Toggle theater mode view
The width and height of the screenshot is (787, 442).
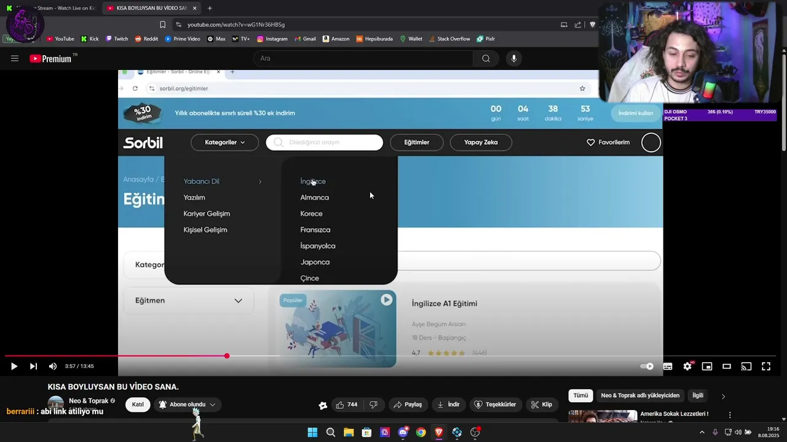727,366
